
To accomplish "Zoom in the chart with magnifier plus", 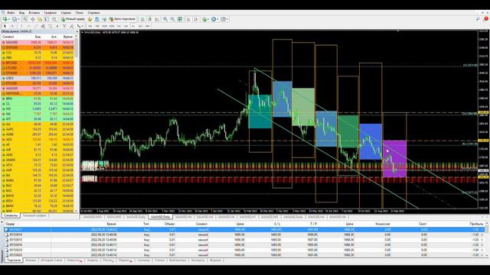I will (165, 19).
